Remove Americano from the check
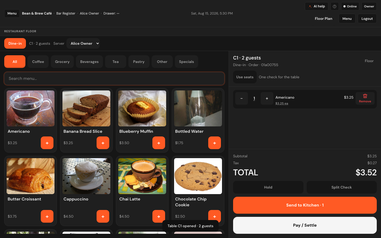 365,98
